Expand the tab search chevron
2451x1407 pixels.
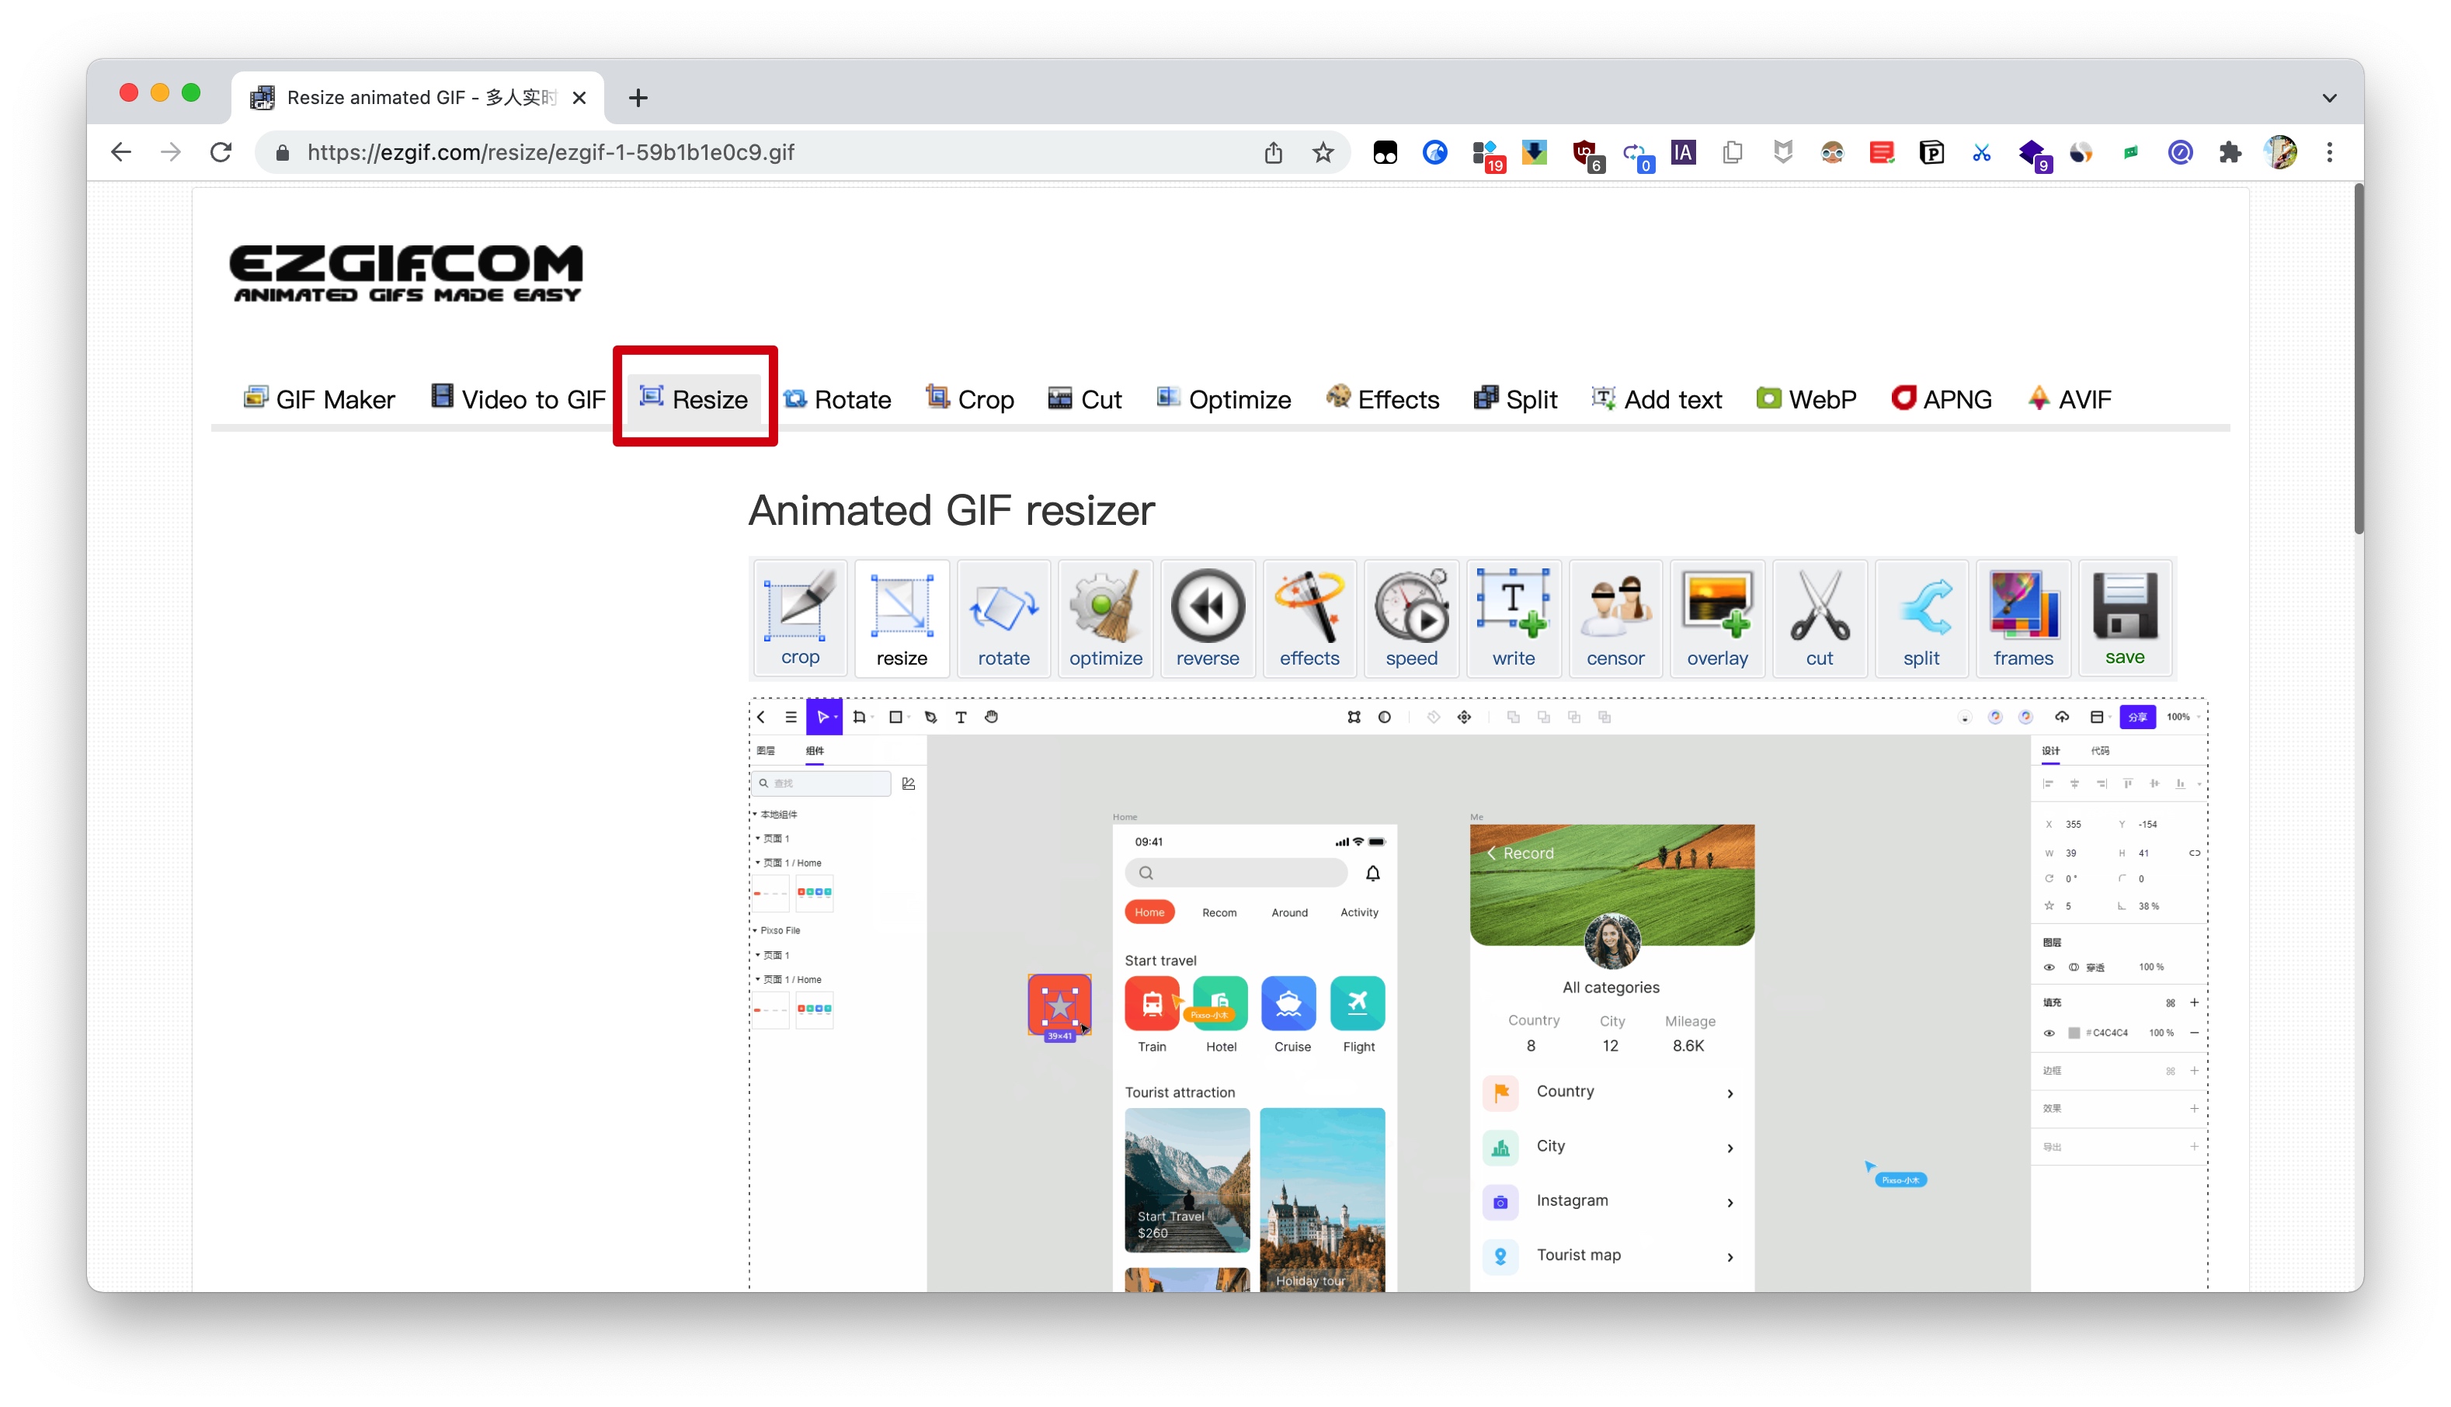point(2328,98)
